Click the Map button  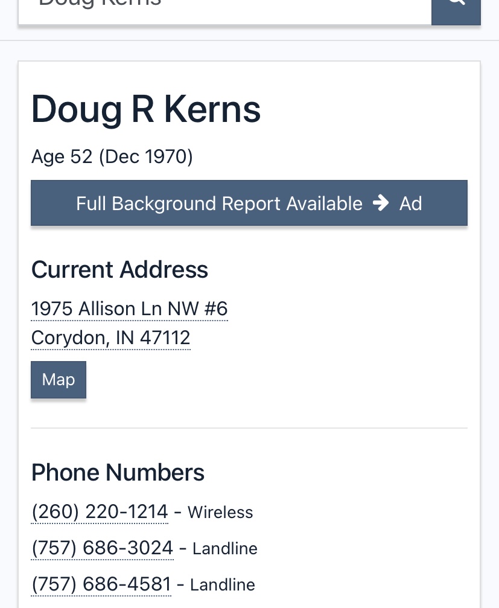(59, 380)
